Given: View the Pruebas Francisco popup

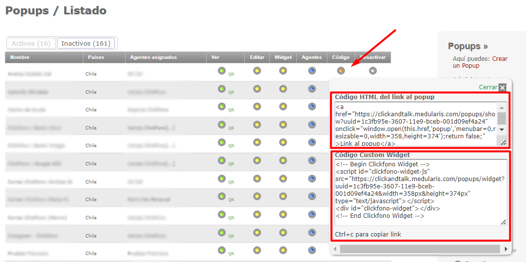Looking at the screenshot, I should point(221,250).
